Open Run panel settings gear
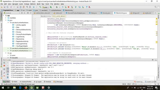The height and width of the screenshot is (90, 160). (x=153, y=60)
